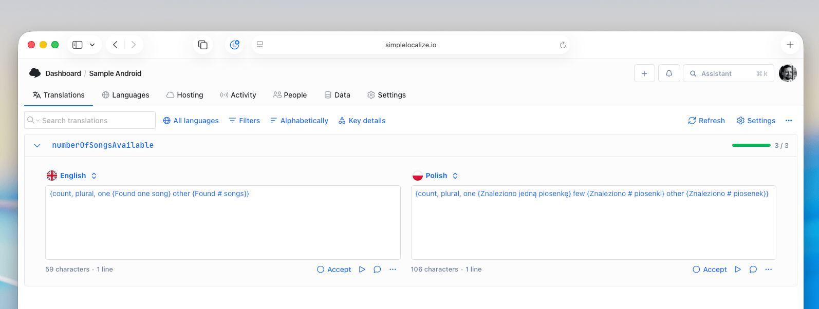Viewport: 819px width, 309px height.
Task: Click the browser reload page icon
Action: point(563,45)
